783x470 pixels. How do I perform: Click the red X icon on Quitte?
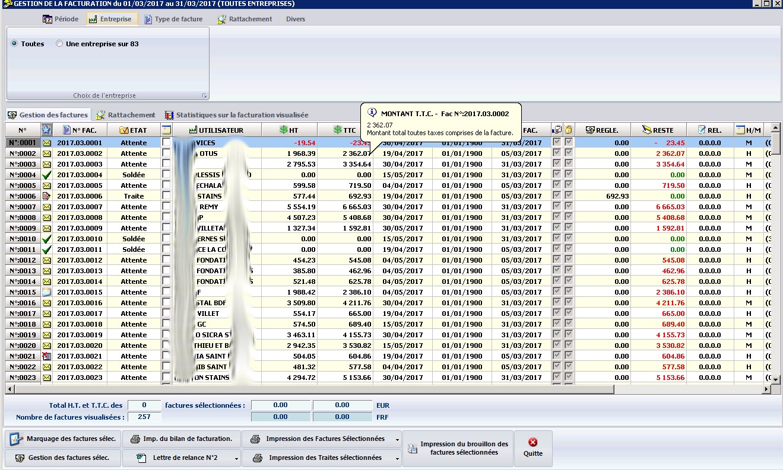(x=532, y=442)
